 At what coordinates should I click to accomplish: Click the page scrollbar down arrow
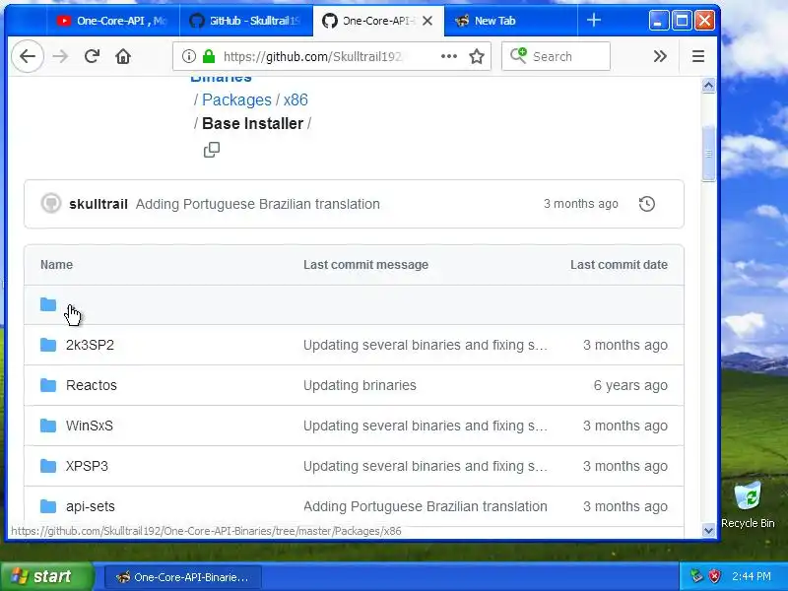708,530
